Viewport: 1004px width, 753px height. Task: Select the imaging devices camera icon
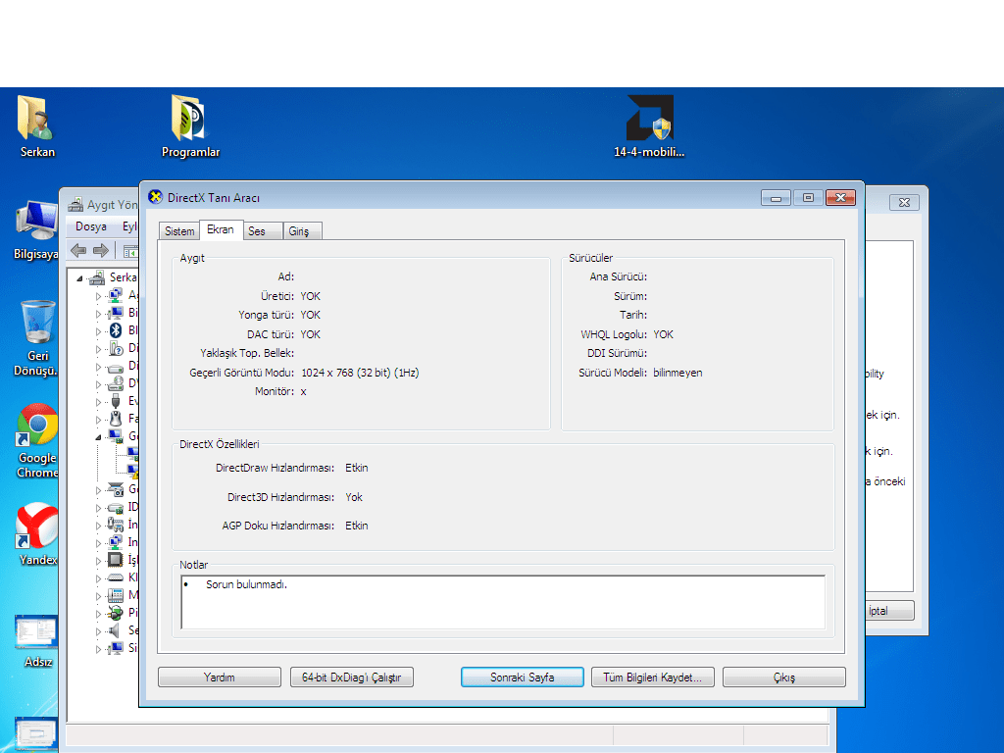[116, 490]
